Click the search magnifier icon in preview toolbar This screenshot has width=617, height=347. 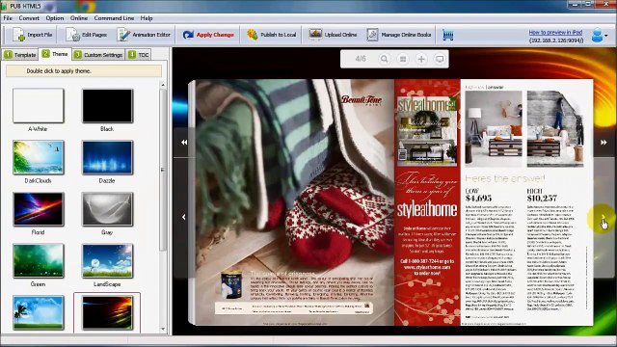click(384, 59)
